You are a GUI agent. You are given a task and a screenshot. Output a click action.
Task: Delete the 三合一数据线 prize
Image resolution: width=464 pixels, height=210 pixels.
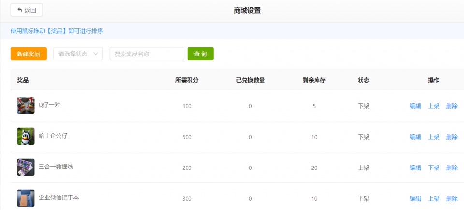[x=451, y=168]
